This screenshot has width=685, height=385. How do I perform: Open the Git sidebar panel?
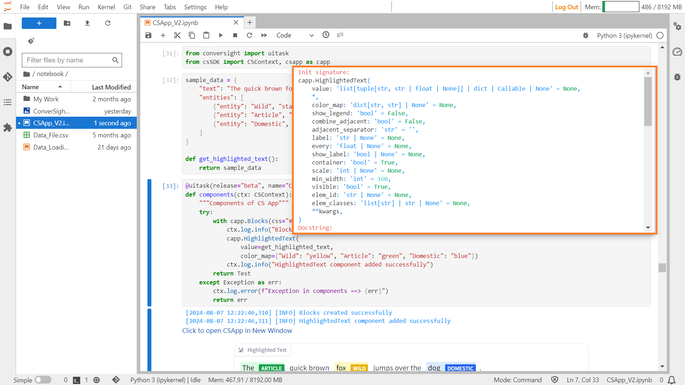7,77
